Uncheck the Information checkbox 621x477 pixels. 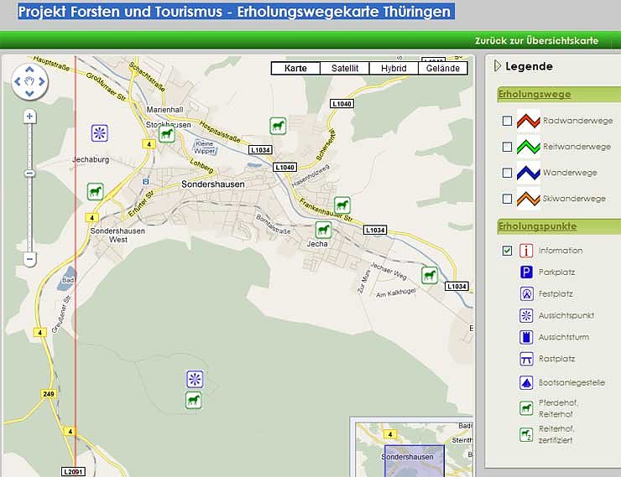pyautogui.click(x=507, y=250)
